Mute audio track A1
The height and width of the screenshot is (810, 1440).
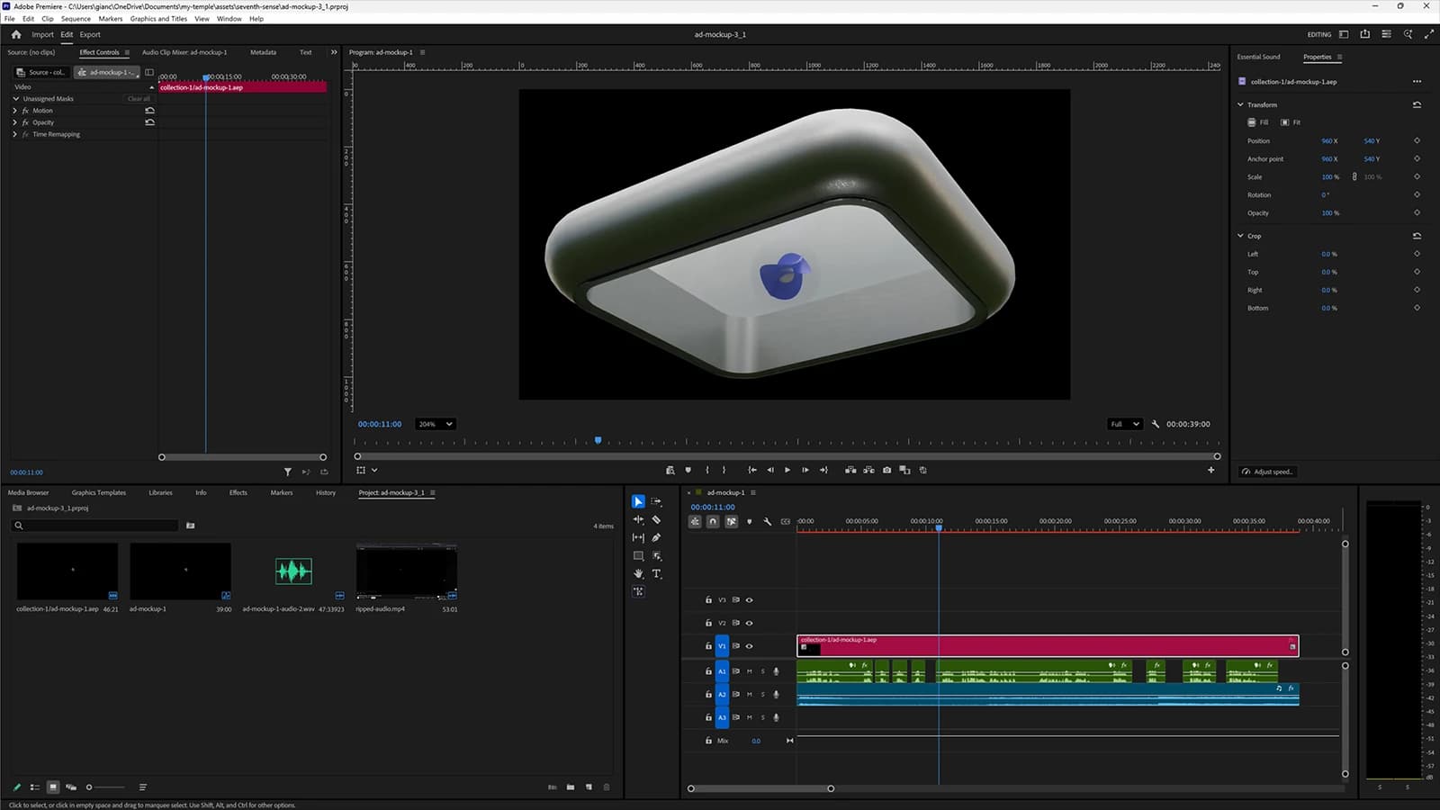(x=749, y=671)
